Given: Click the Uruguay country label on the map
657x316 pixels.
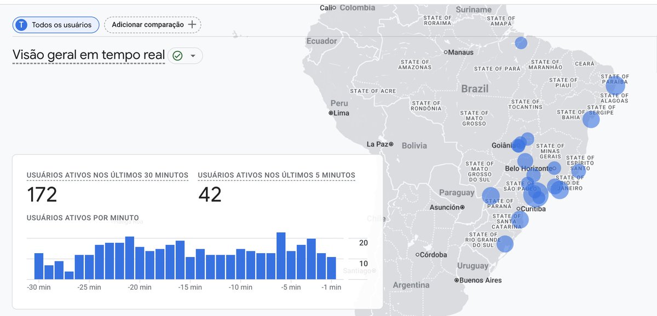Looking at the screenshot, I should pyautogui.click(x=472, y=266).
